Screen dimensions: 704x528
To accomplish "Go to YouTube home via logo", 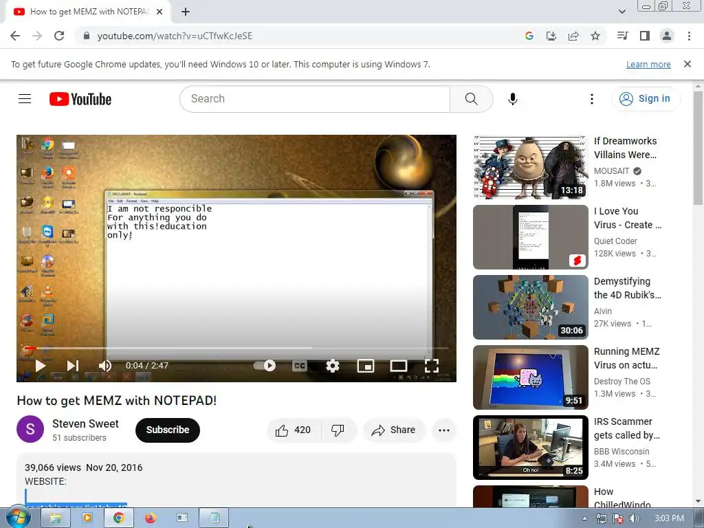I will pos(80,99).
